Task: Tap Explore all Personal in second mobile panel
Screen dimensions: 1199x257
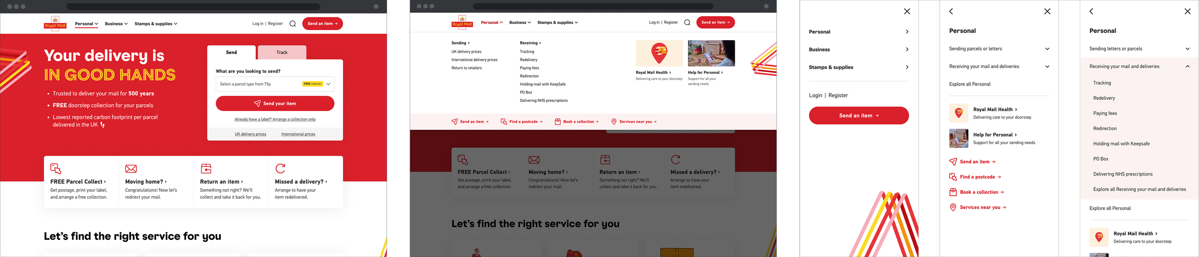Action: pyautogui.click(x=969, y=84)
